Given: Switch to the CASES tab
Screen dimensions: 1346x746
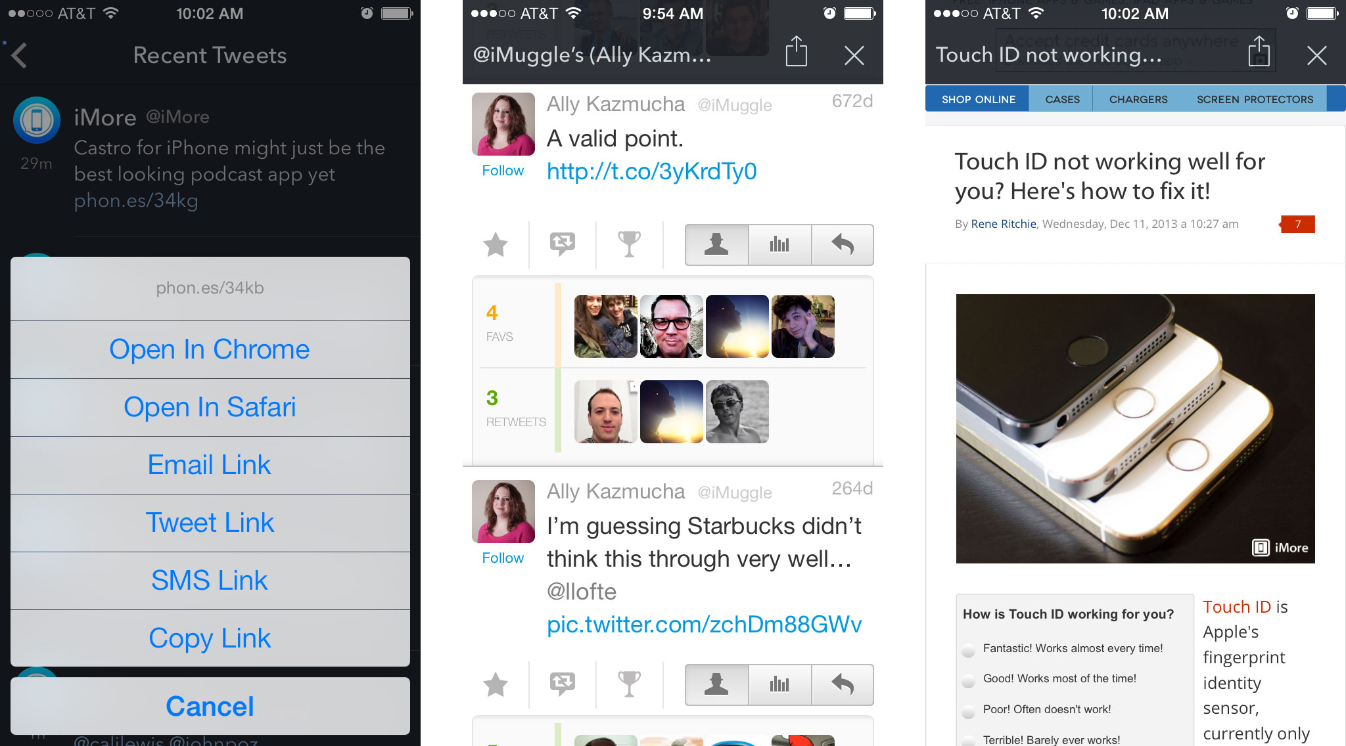Looking at the screenshot, I should pyautogui.click(x=1062, y=99).
